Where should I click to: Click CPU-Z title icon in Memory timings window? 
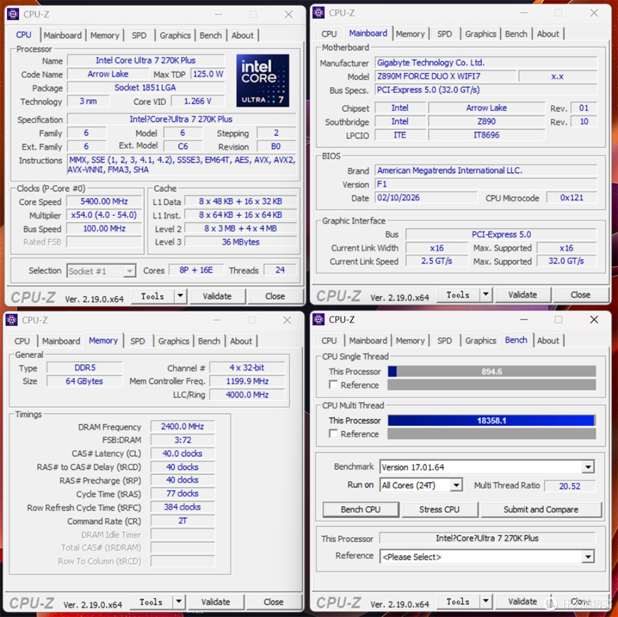[11, 320]
